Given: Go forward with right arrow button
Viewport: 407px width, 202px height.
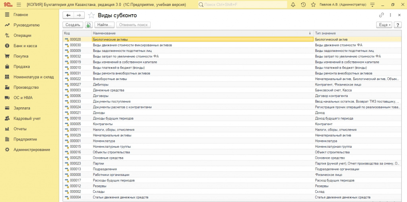Looking at the screenshot, I should [79, 15].
